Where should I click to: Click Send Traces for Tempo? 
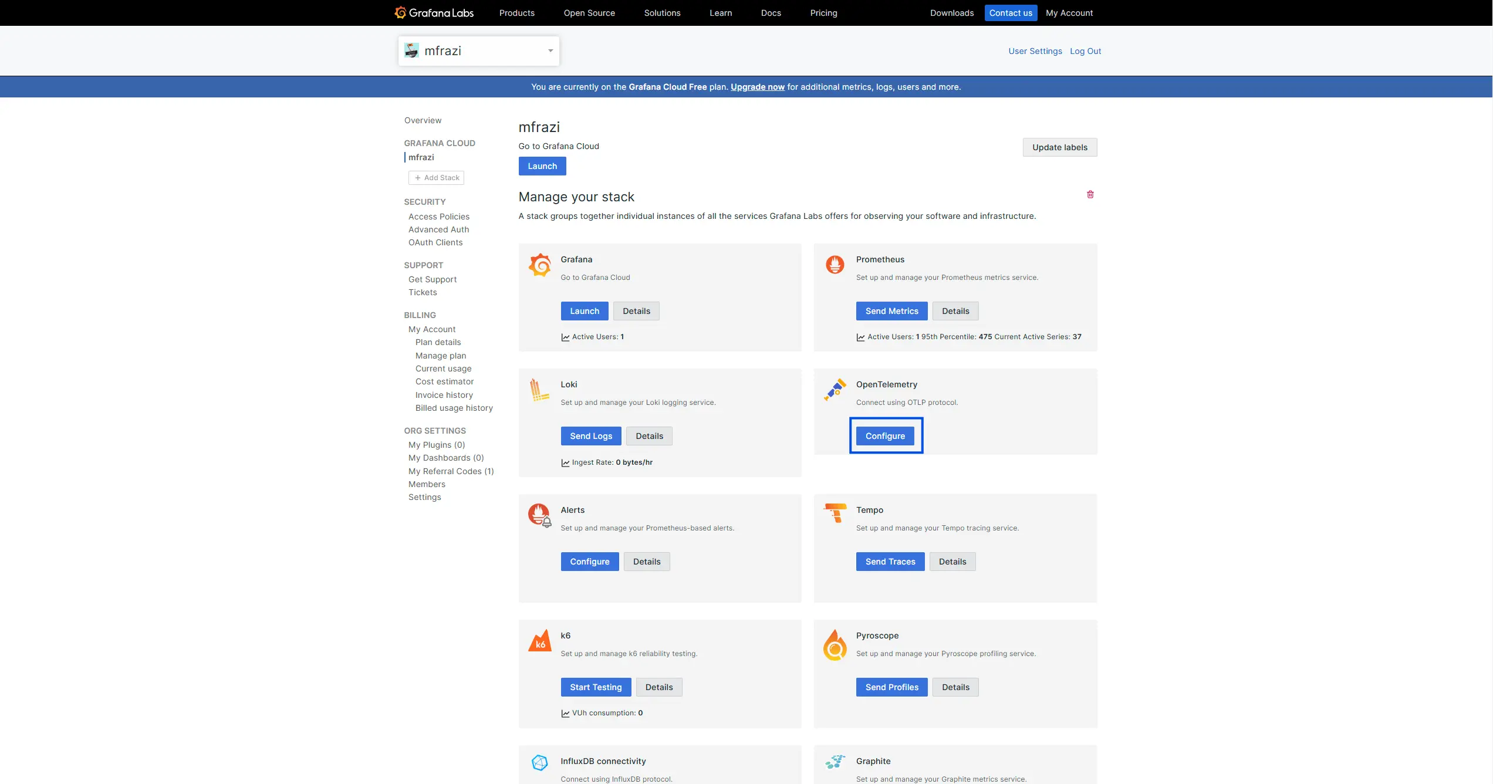coord(890,562)
